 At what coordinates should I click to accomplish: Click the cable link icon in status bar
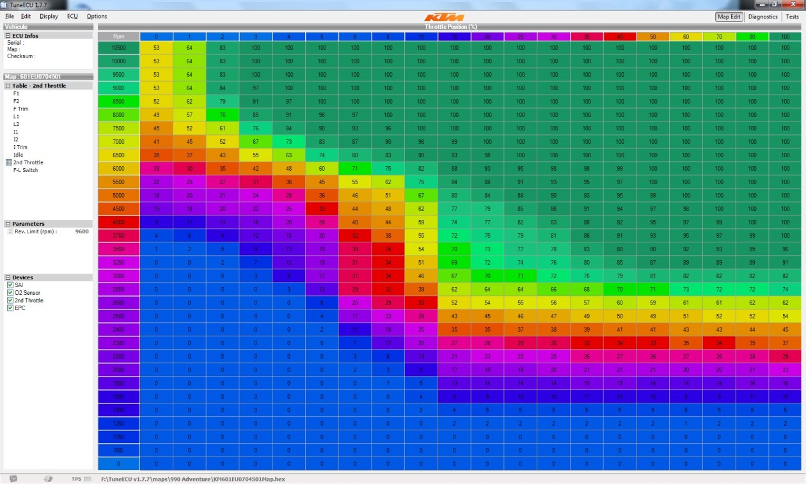pos(47,479)
